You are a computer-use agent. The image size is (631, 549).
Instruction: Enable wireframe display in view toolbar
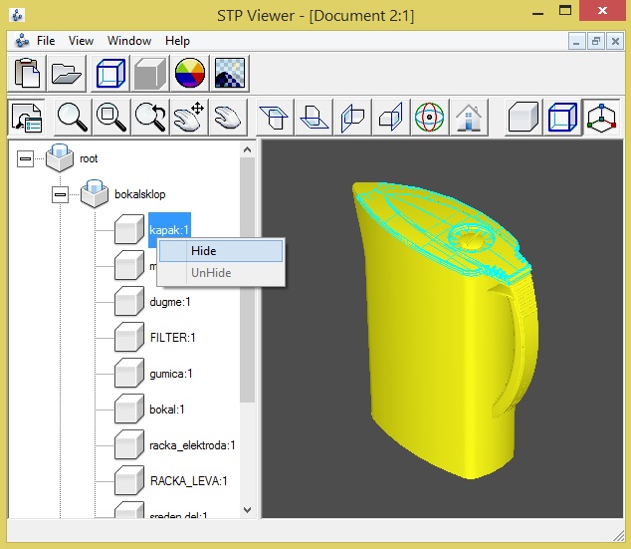click(x=562, y=118)
